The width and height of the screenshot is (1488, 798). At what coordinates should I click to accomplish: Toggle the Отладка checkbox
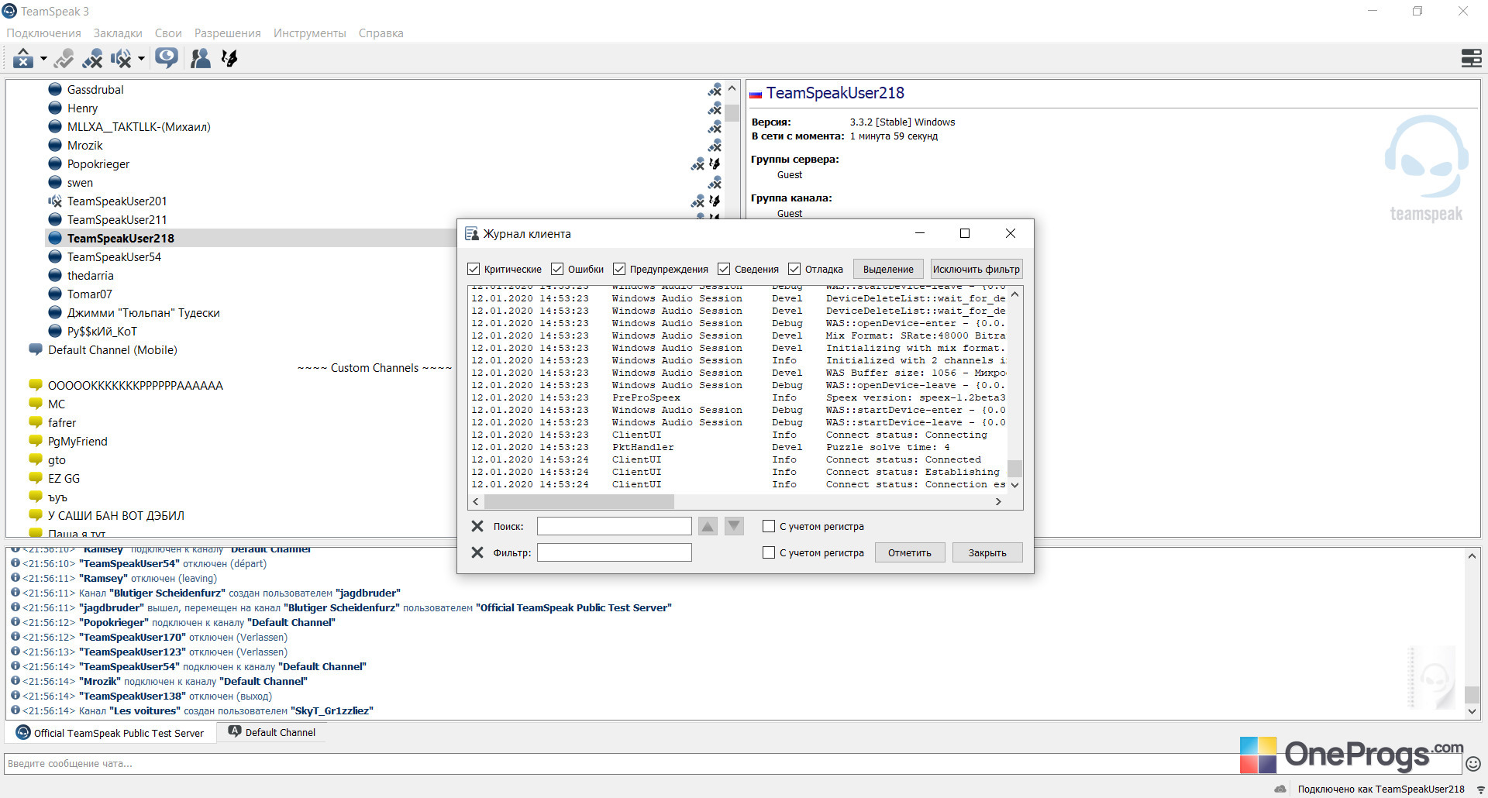[x=794, y=269]
